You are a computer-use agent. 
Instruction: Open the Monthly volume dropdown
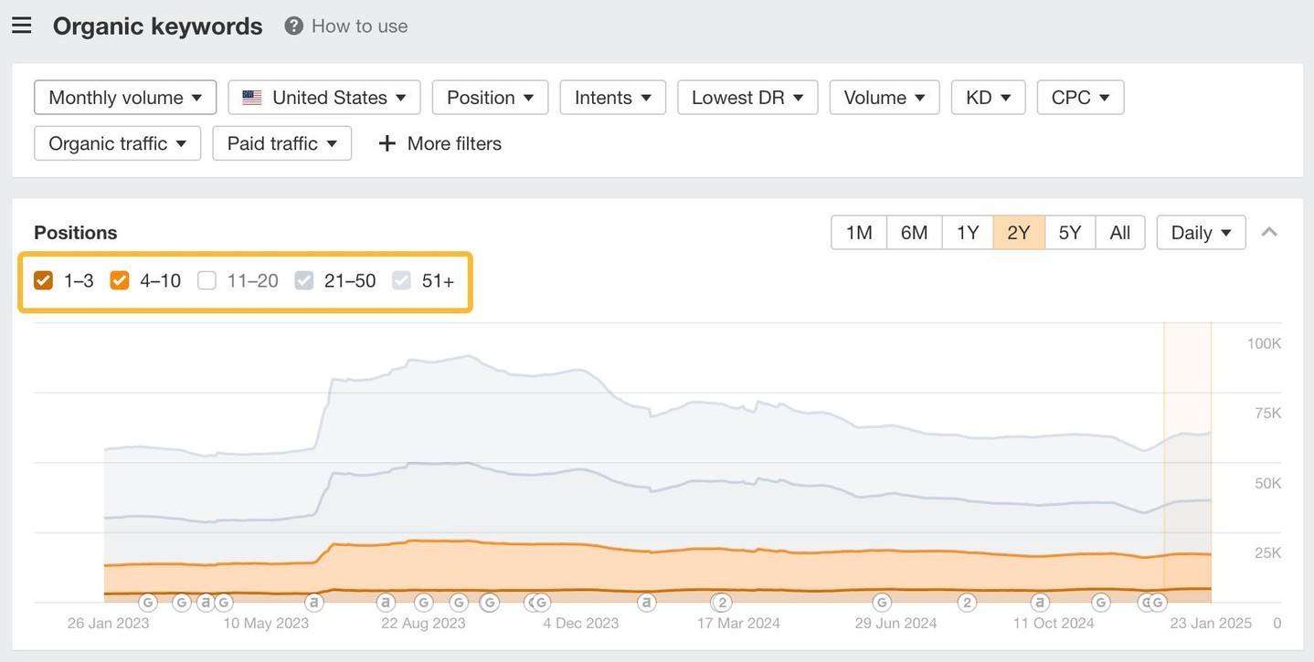125,98
